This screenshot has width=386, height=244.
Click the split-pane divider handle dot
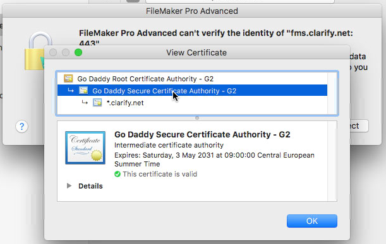pyautogui.click(x=197, y=118)
